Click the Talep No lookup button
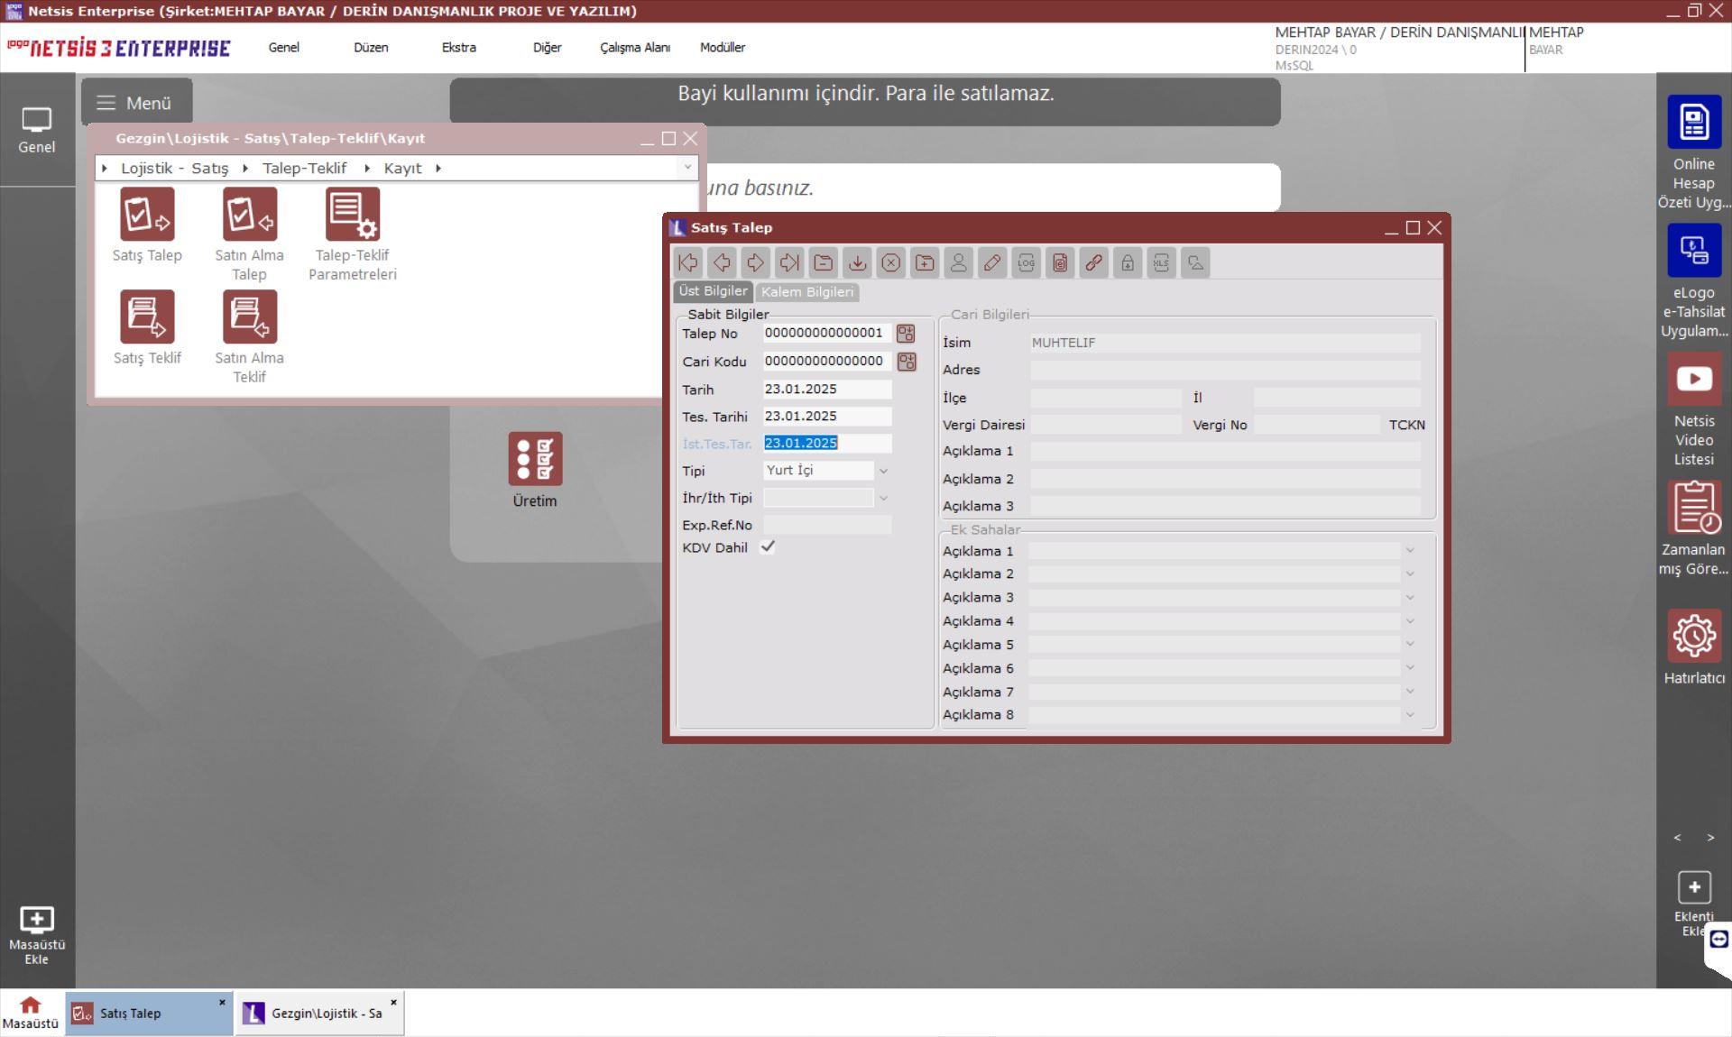This screenshot has height=1037, width=1732. (x=906, y=334)
